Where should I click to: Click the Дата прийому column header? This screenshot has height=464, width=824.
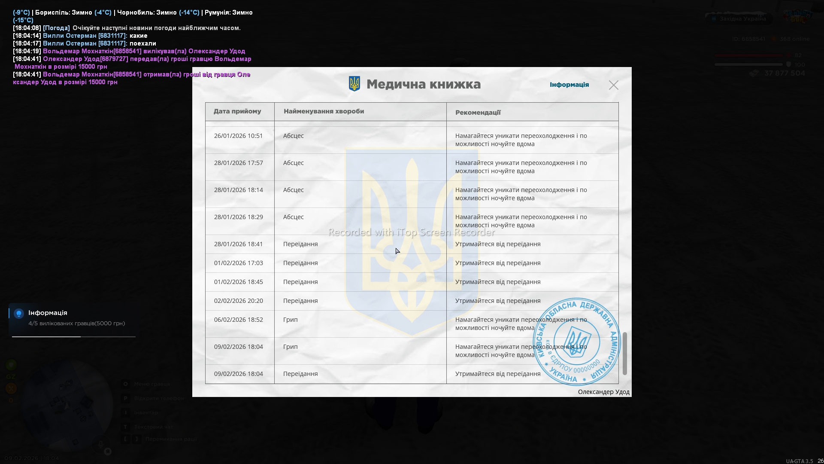coord(237,111)
